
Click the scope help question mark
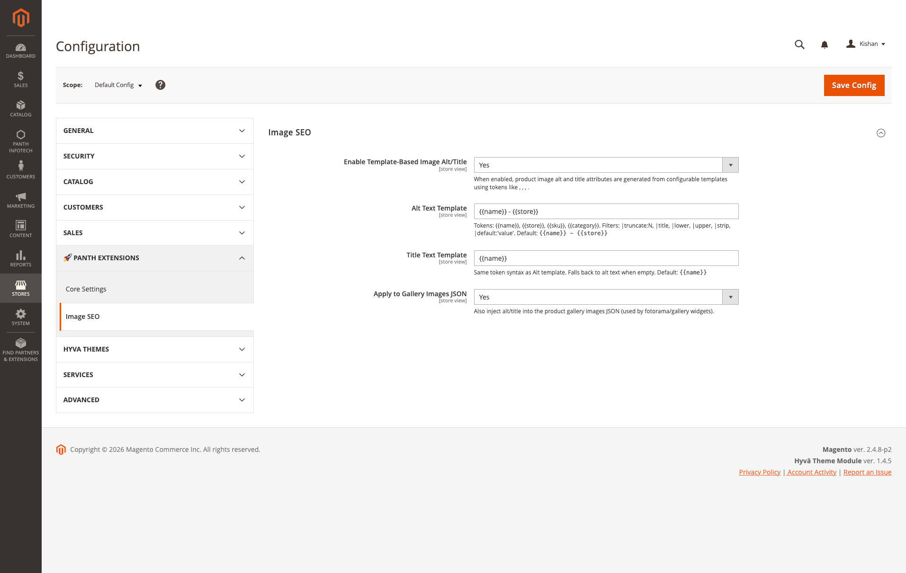coord(160,85)
